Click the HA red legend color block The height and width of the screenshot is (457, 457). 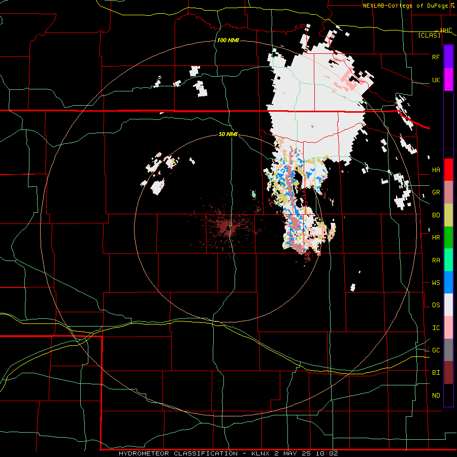(448, 170)
